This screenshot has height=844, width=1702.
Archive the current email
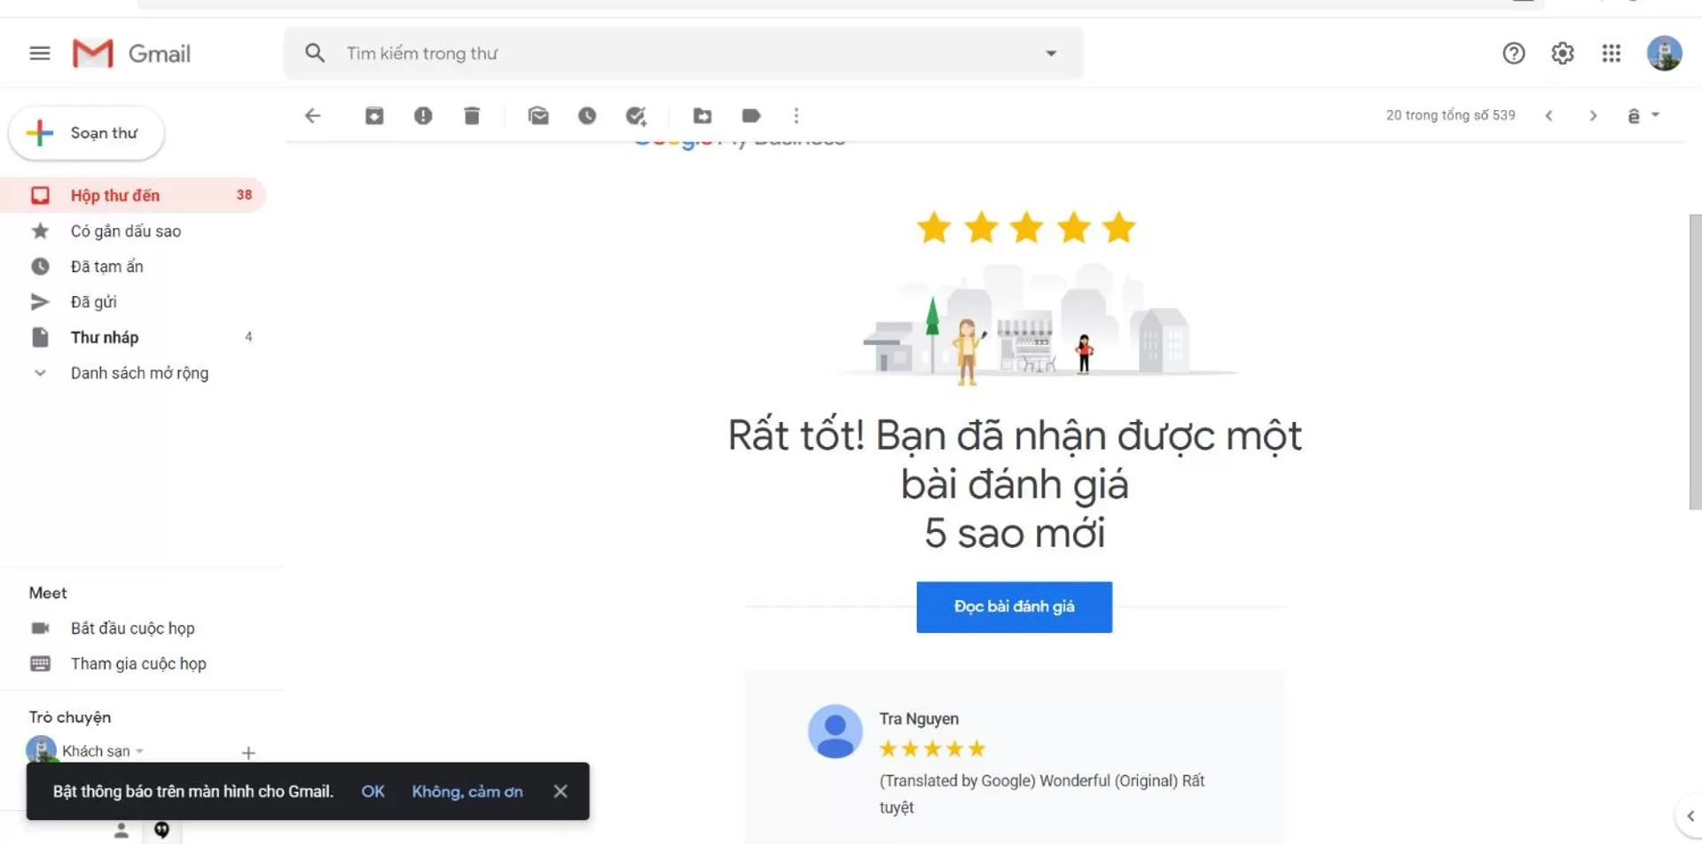pos(373,115)
